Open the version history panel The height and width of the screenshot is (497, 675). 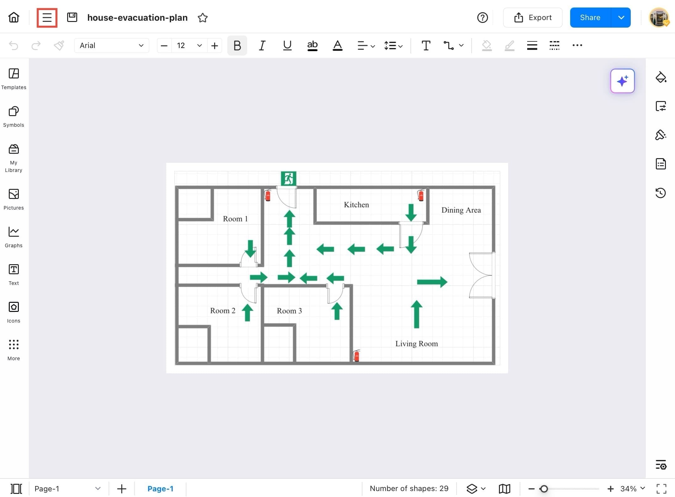tap(660, 193)
